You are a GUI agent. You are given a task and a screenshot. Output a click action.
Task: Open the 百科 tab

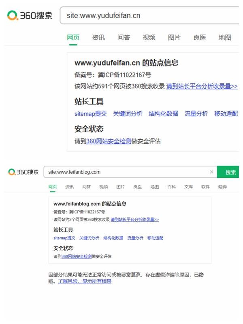171,187
